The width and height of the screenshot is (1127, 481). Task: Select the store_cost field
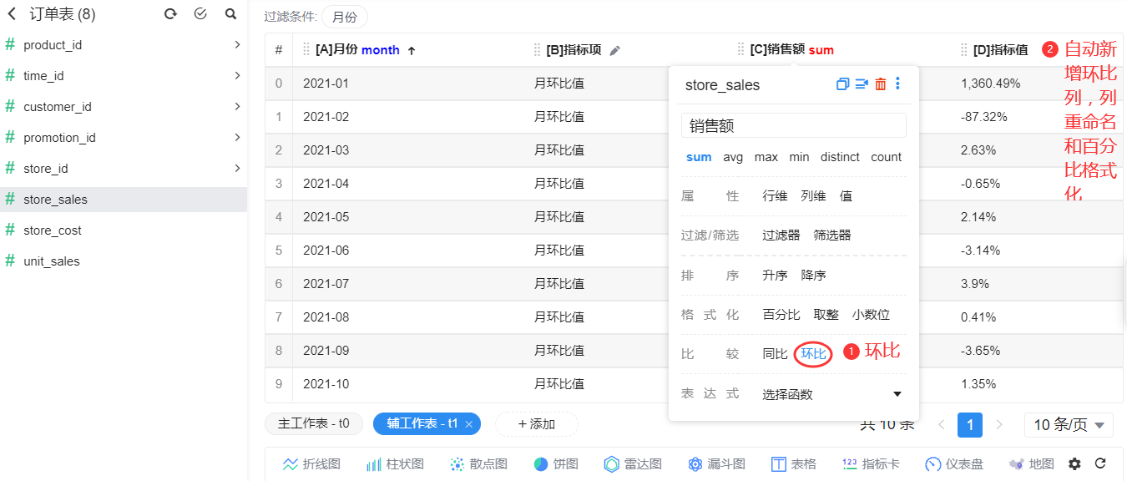click(x=124, y=230)
